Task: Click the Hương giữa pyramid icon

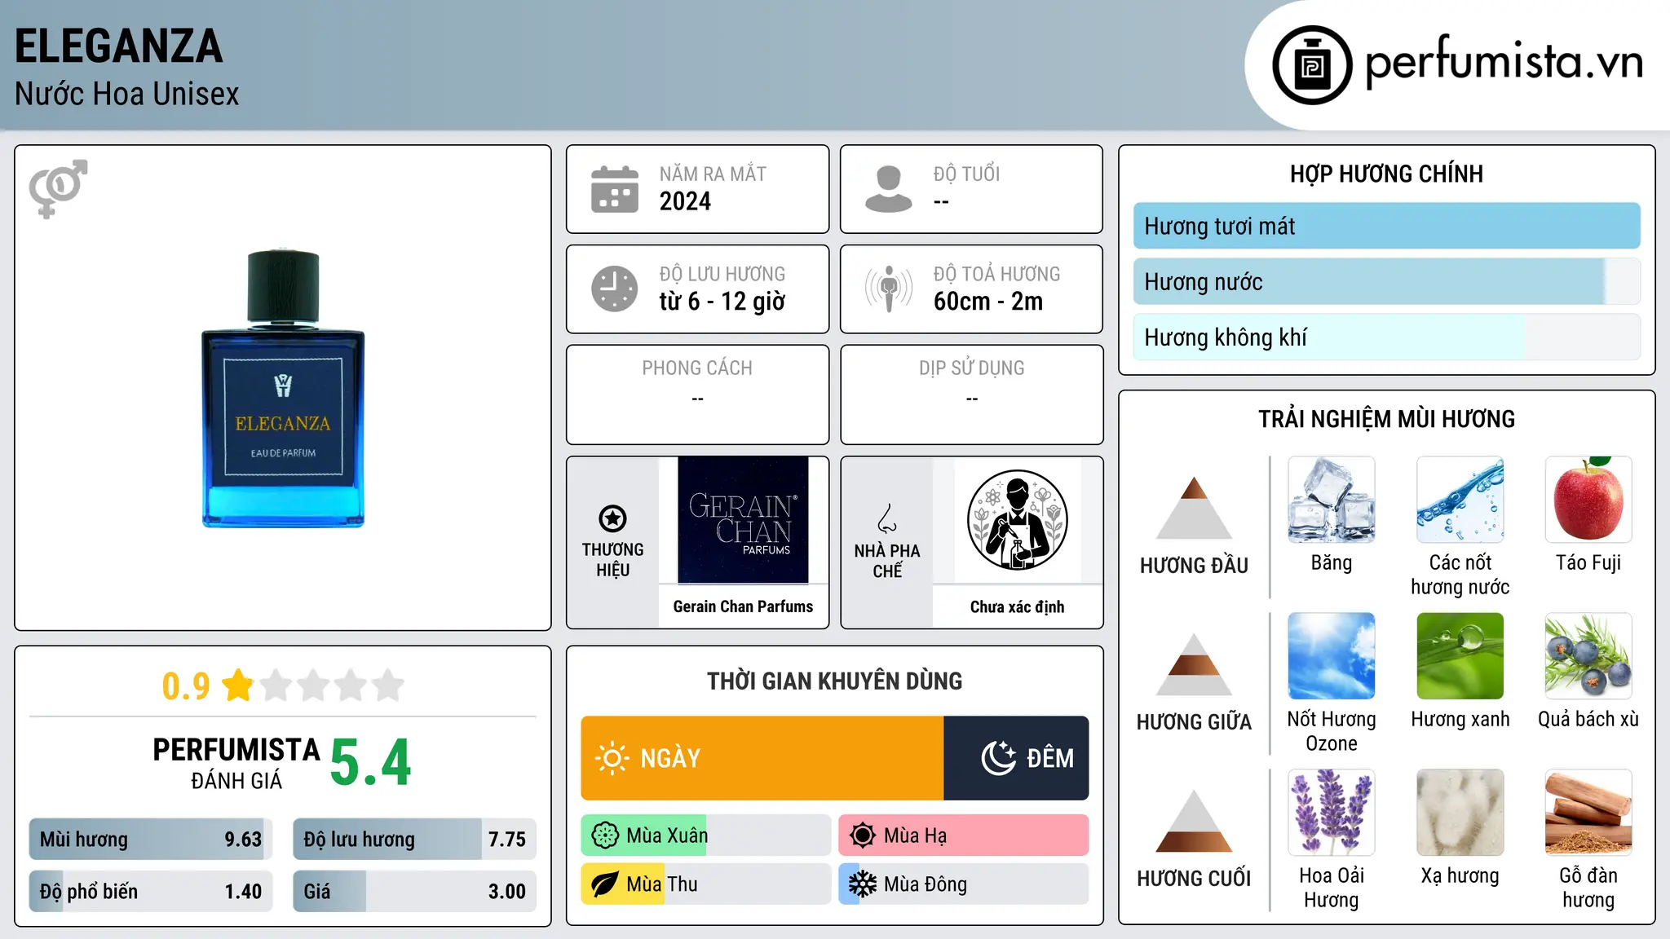Action: click(1194, 664)
